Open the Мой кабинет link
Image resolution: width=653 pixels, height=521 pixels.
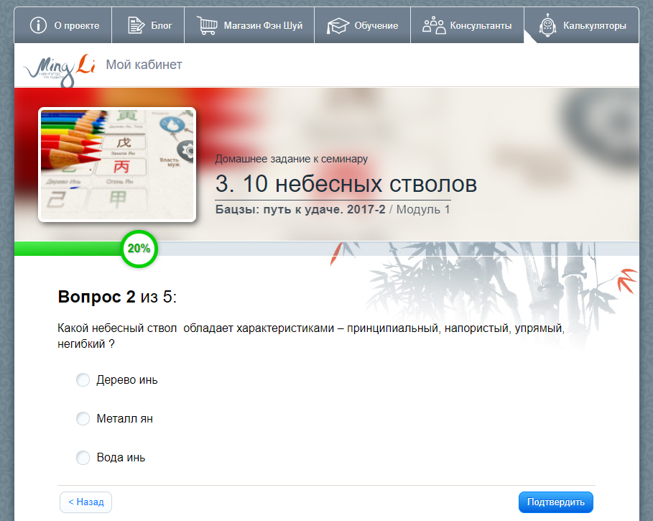(144, 65)
